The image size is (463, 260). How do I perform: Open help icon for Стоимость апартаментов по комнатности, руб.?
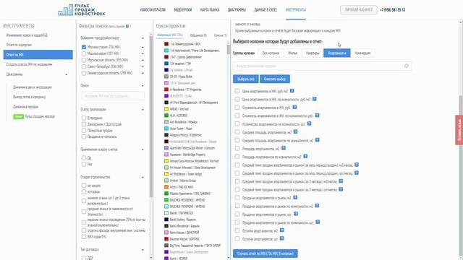(317, 116)
